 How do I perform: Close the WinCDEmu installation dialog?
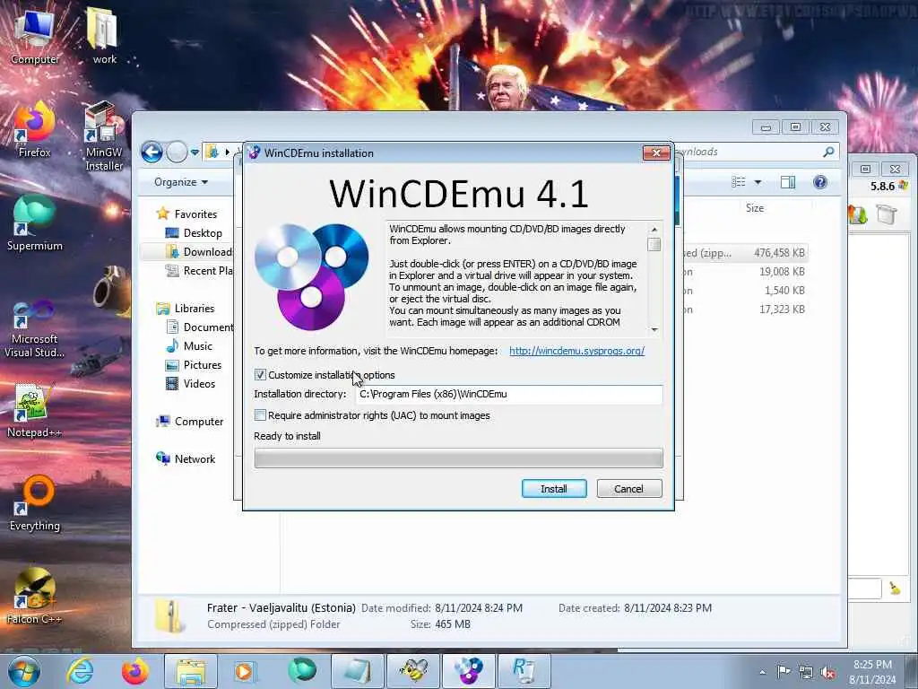(x=656, y=153)
